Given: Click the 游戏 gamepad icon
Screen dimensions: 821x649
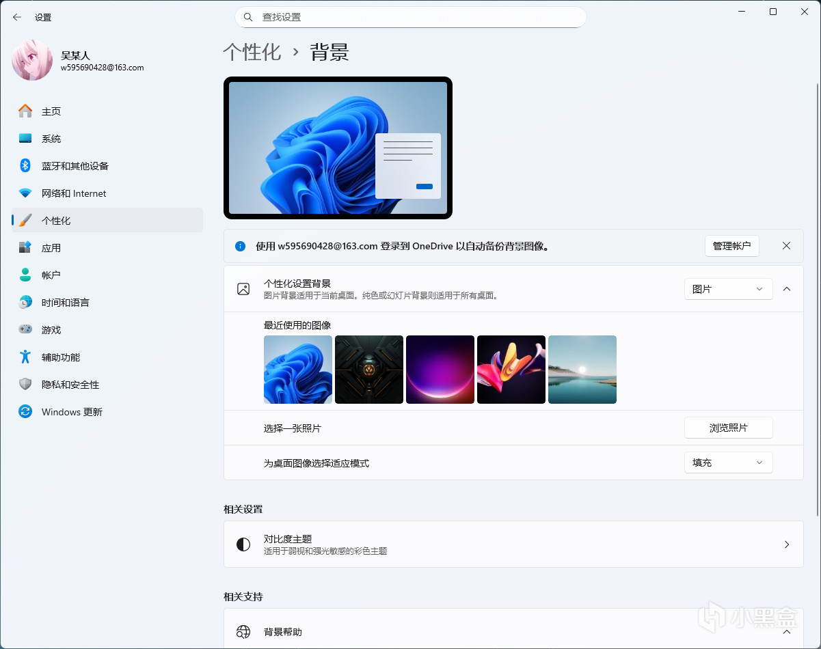Looking at the screenshot, I should tap(25, 330).
